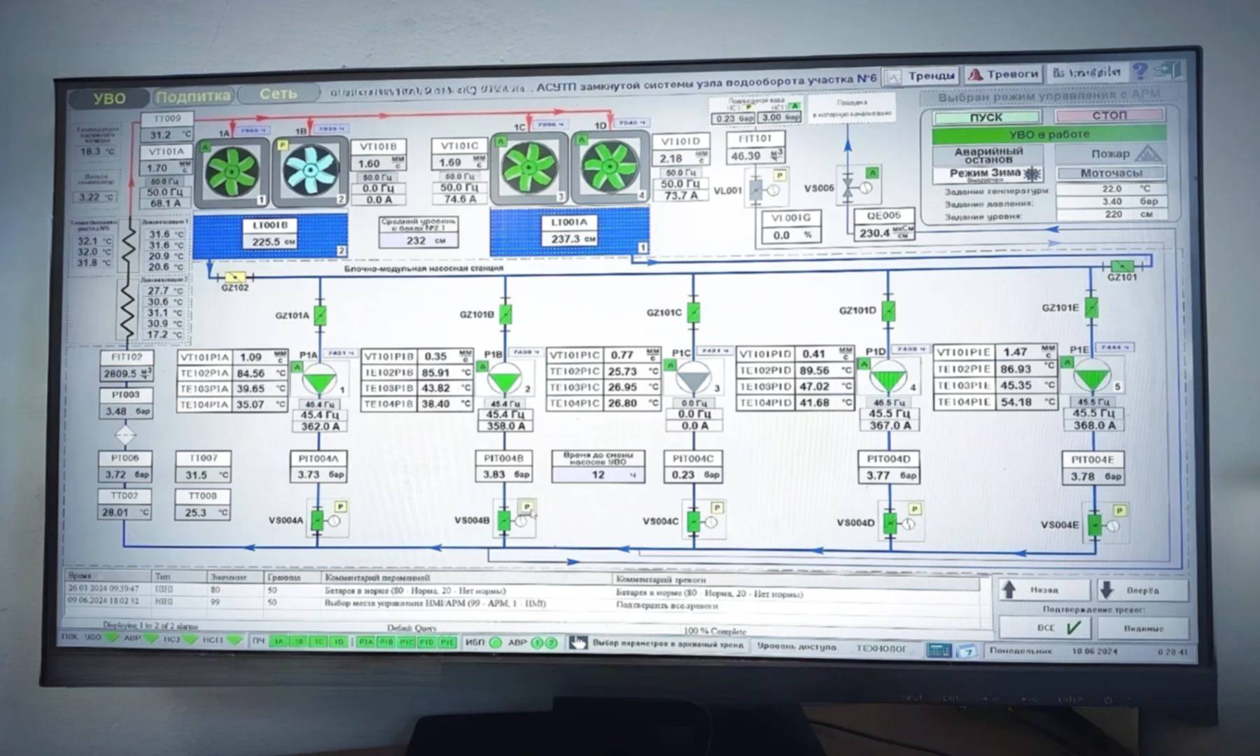
Task: Click the exit door icon at top right
Action: [x=1168, y=70]
